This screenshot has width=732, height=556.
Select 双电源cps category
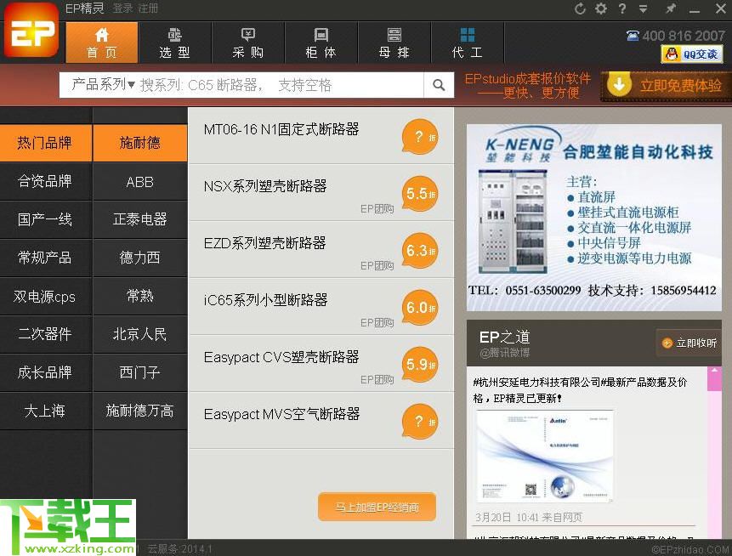pos(45,296)
